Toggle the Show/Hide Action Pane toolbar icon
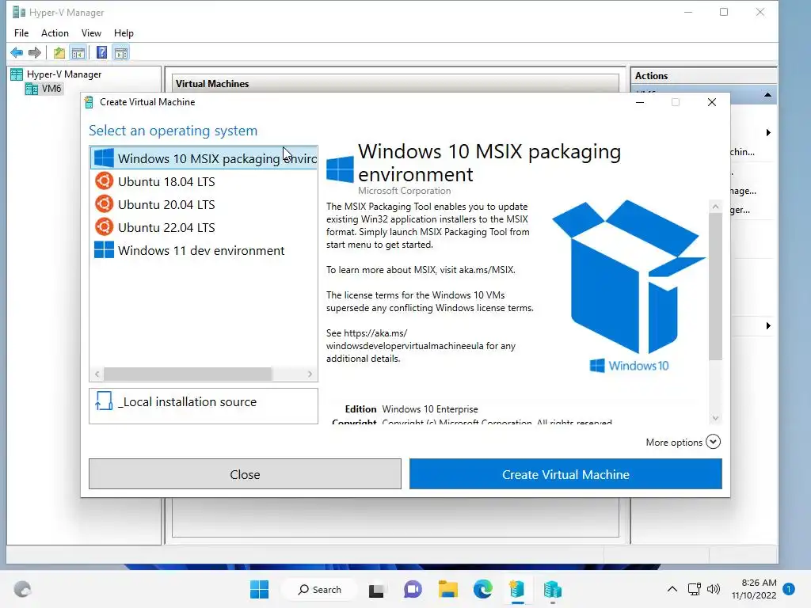 pyautogui.click(x=121, y=52)
